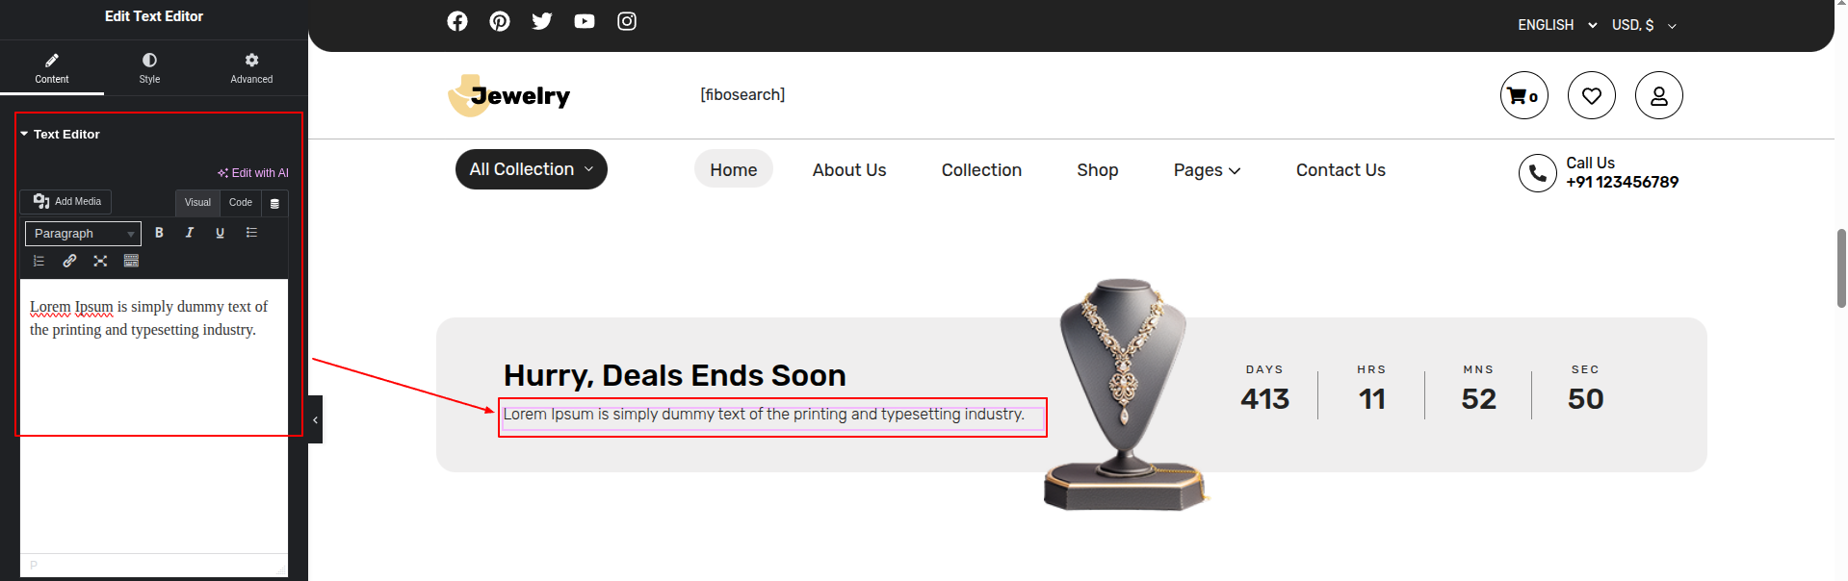Open the Paragraph format dropdown
Viewport: 1848px width, 581px height.
click(83, 234)
